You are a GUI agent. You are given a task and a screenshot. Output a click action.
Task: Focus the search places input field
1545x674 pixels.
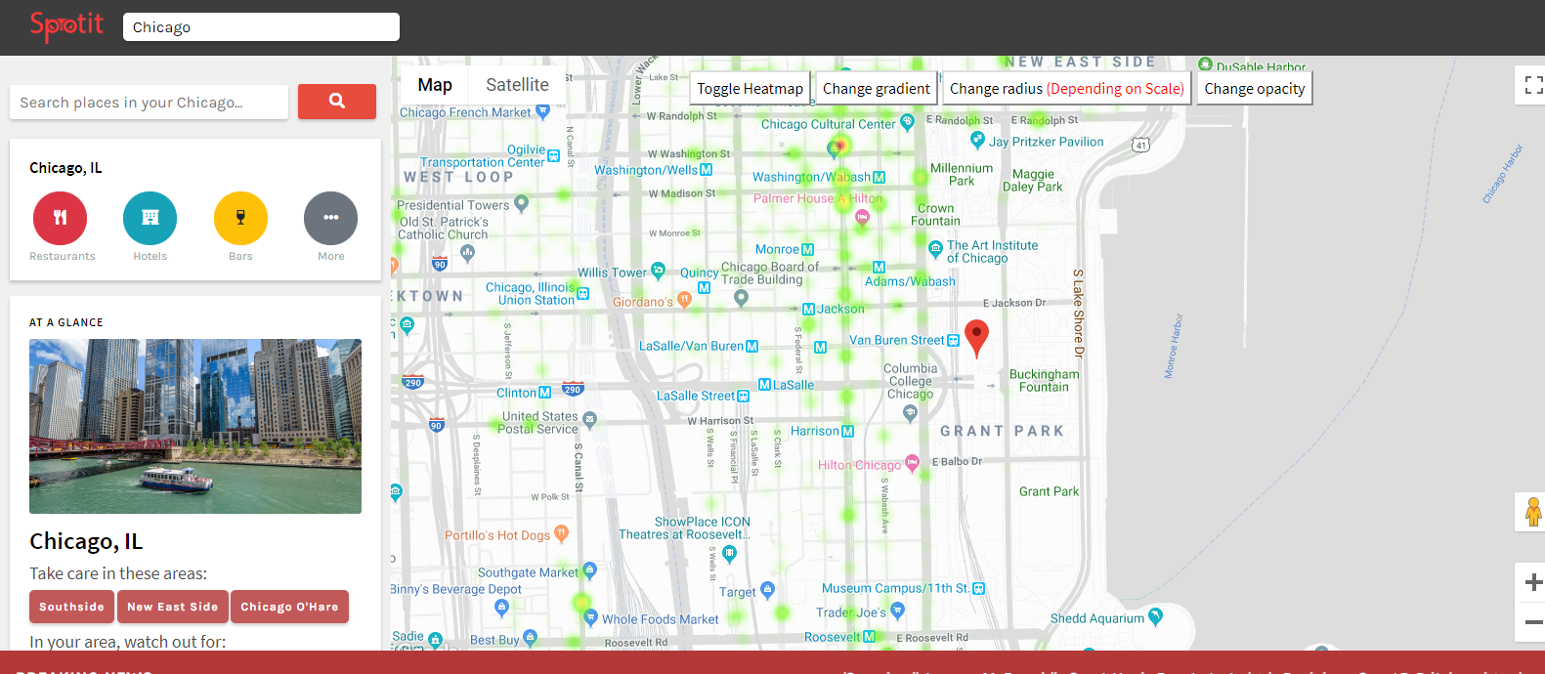(x=149, y=102)
